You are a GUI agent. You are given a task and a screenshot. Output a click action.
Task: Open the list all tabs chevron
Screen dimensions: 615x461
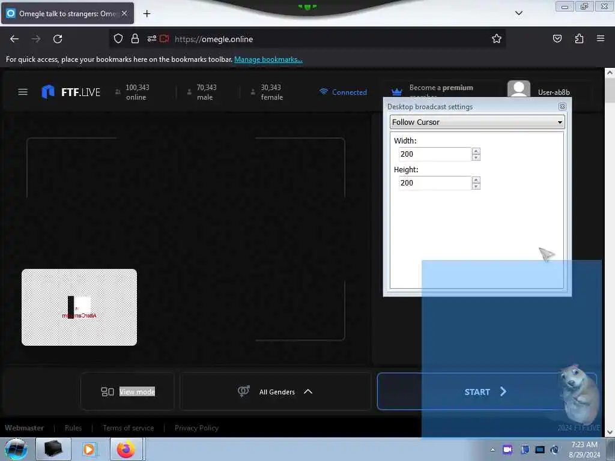tap(518, 13)
